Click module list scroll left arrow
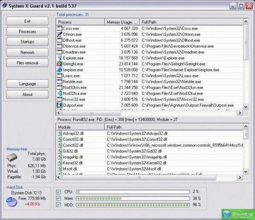Screen dimensions: 255x220 click(59, 178)
